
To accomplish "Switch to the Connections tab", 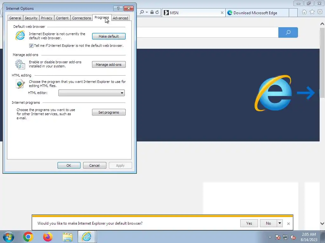I will [x=82, y=18].
